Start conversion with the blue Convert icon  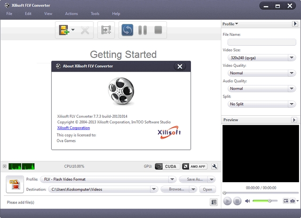pos(127,30)
